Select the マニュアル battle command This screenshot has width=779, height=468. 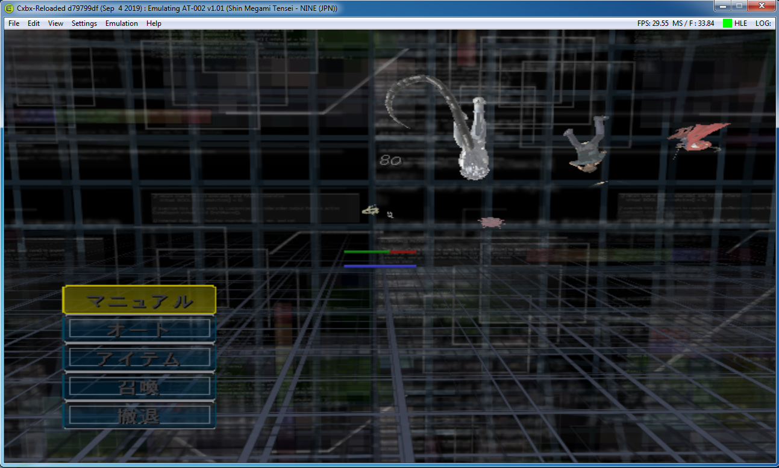click(x=139, y=300)
